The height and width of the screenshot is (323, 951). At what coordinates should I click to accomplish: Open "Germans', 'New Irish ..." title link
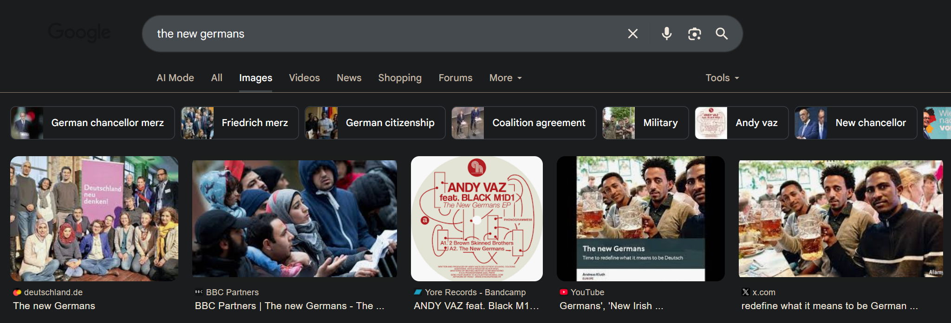pyautogui.click(x=611, y=306)
